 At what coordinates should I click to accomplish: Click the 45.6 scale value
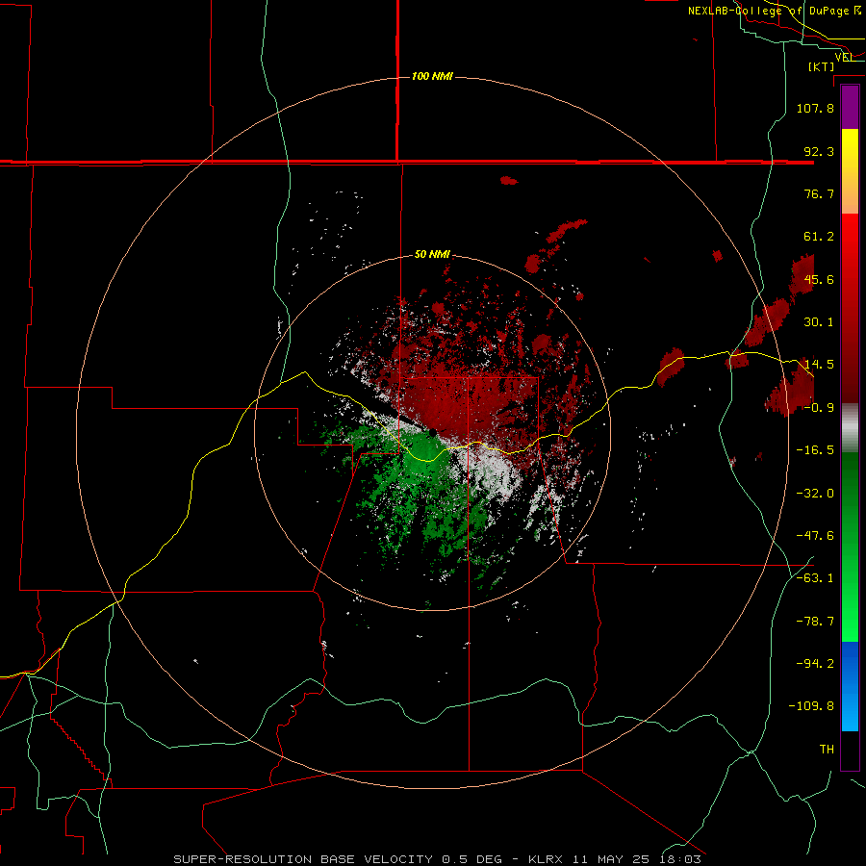(819, 279)
